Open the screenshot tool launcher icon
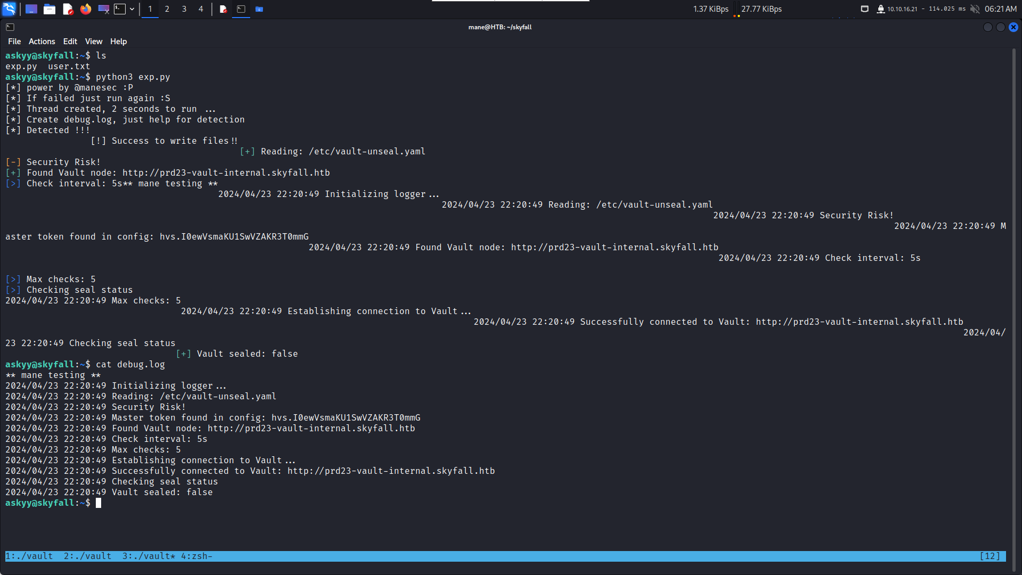 [x=104, y=9]
